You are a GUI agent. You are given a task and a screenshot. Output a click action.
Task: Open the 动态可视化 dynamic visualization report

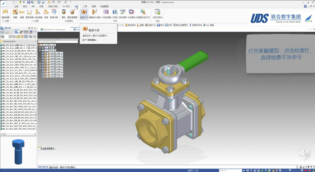(157, 14)
